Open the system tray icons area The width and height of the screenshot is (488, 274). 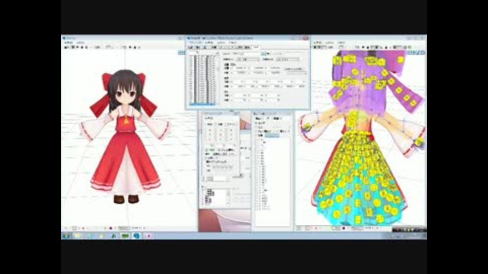[409, 230]
